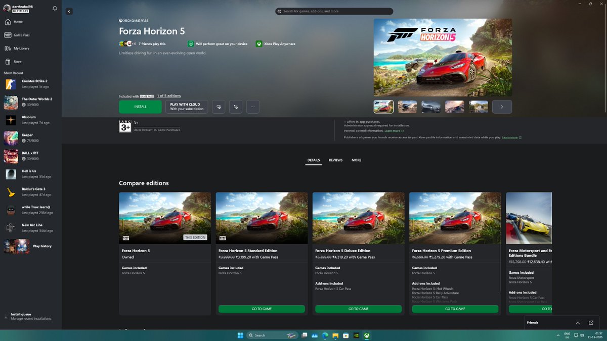Play with Cloud using subscription

pyautogui.click(x=187, y=107)
